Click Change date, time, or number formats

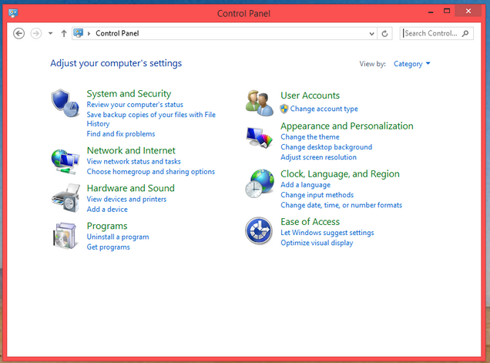[341, 205]
